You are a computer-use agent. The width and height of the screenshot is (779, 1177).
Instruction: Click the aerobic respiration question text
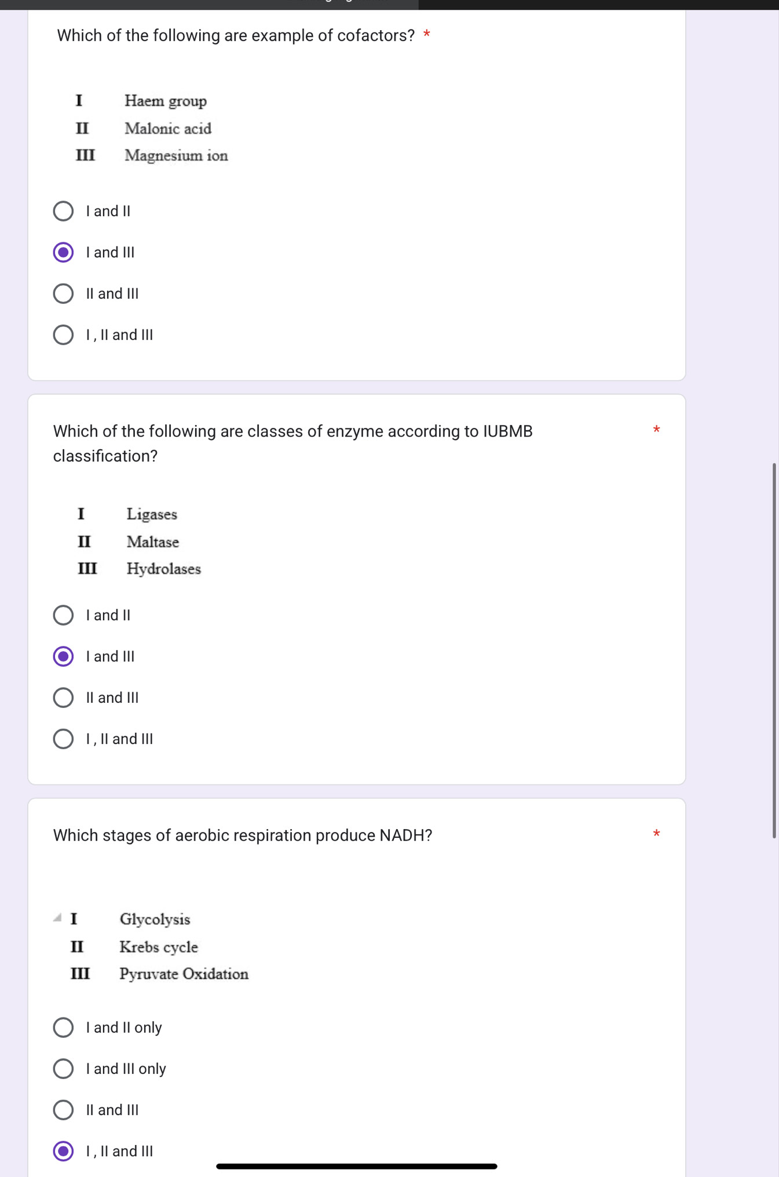tap(242, 835)
